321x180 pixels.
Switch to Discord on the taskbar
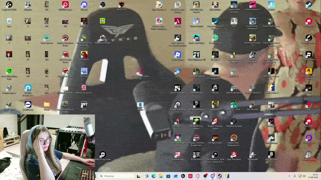pyautogui.click(x=212, y=176)
